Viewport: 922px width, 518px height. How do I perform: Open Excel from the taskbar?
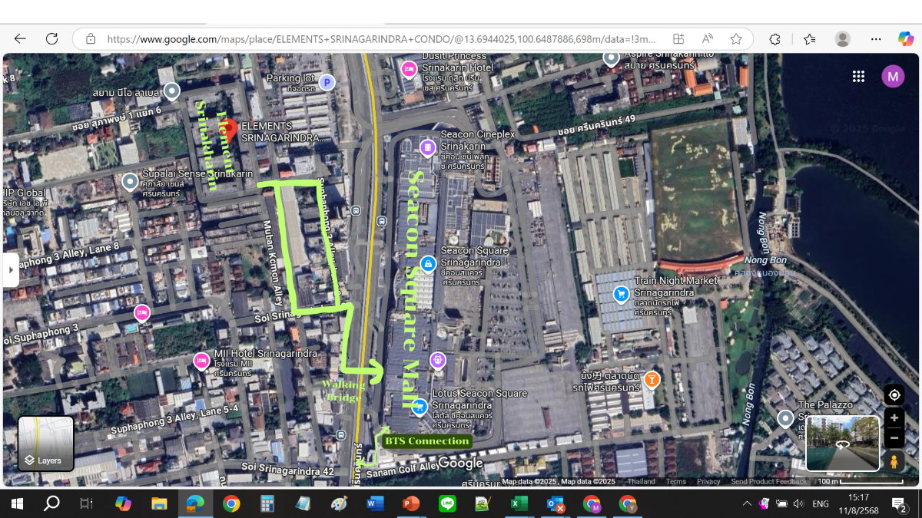pos(519,503)
